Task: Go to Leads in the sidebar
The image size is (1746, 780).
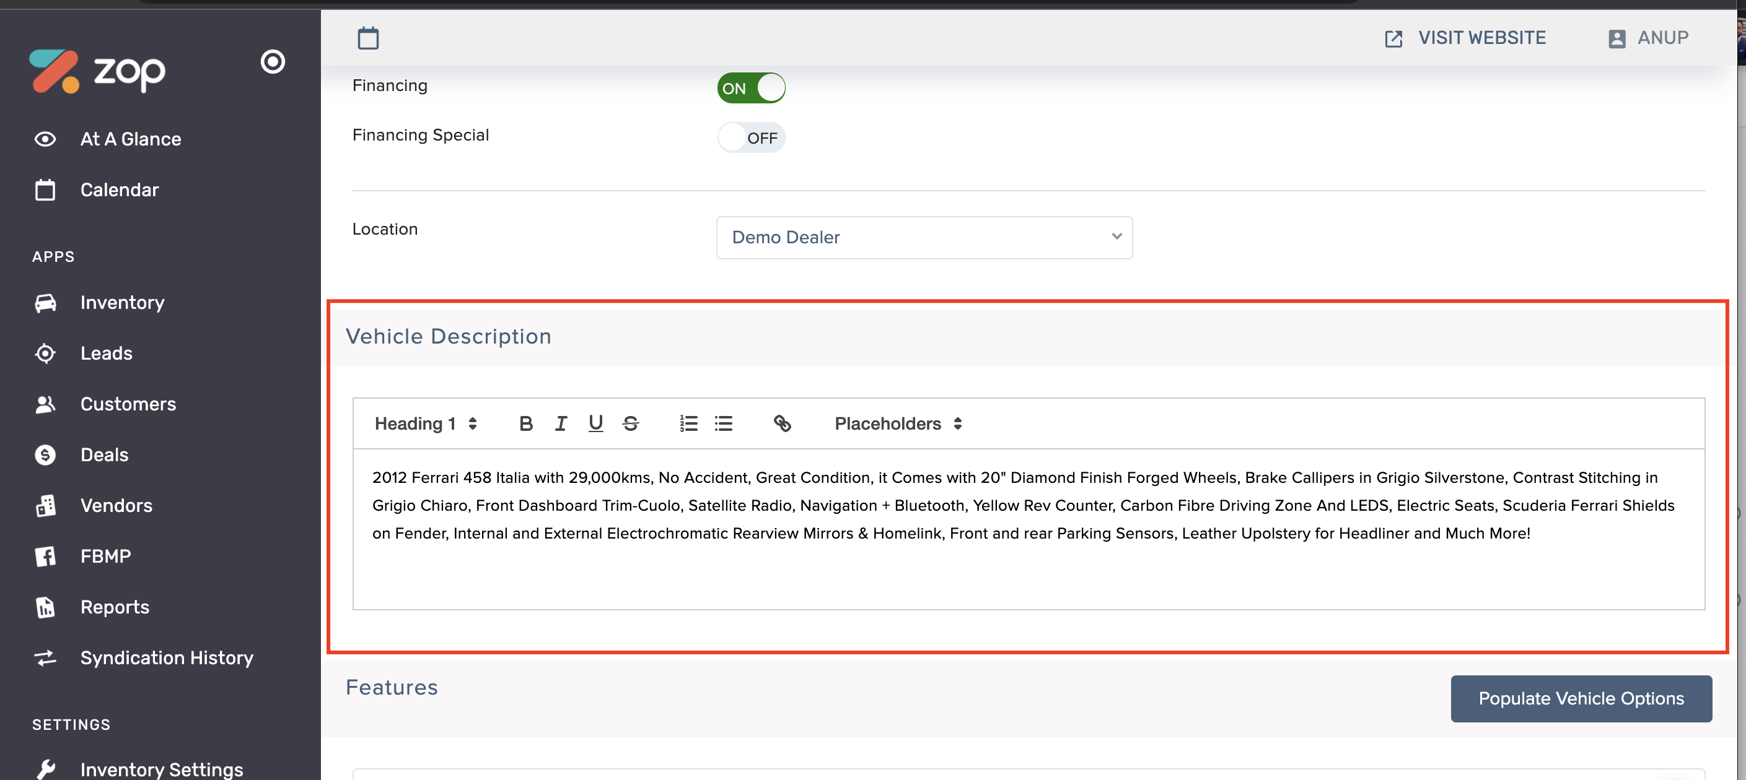Action: (x=107, y=353)
